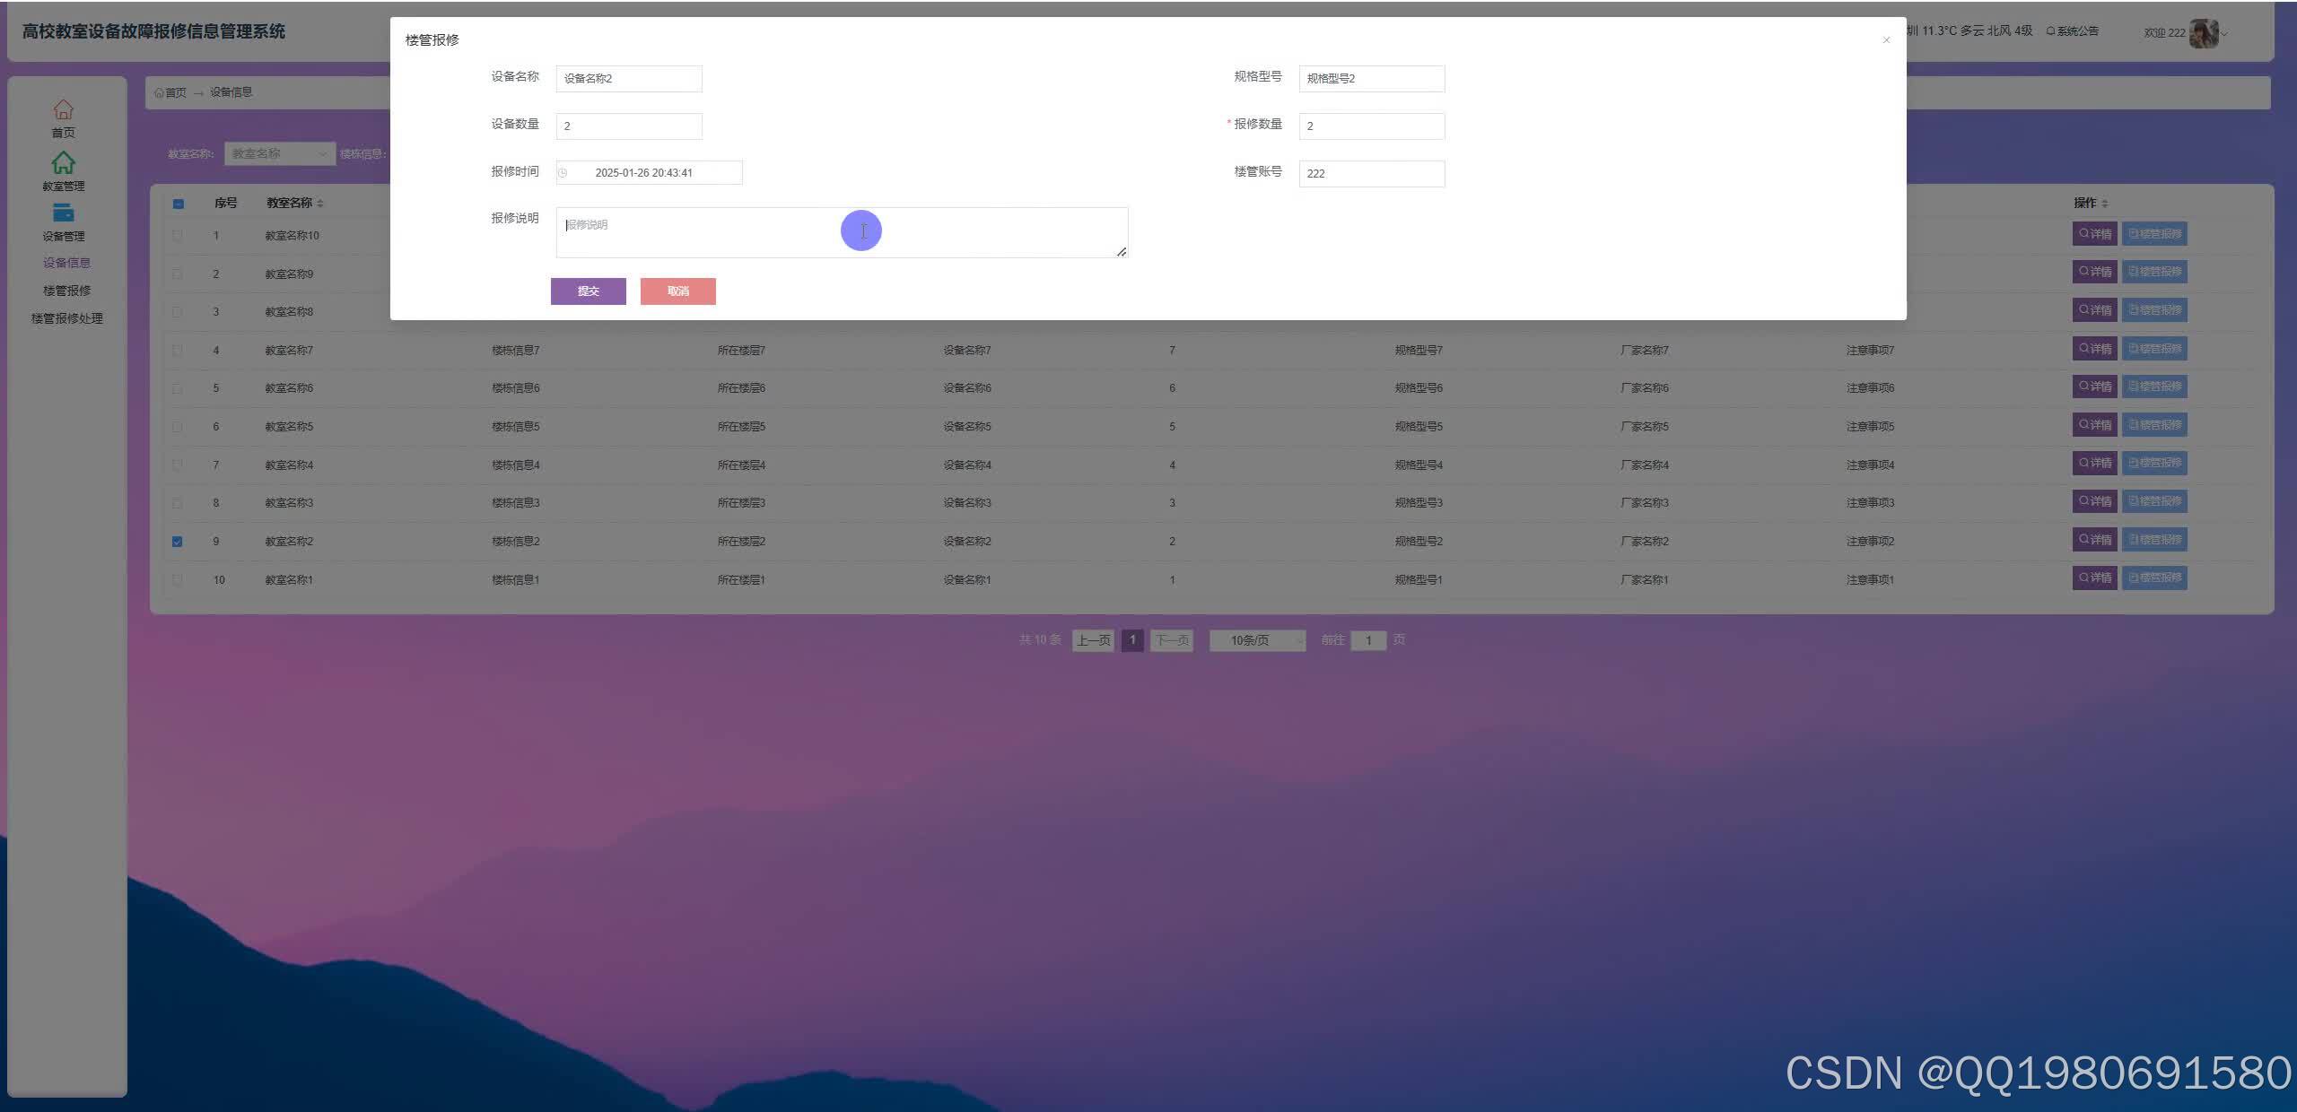Click into the 报修说明 text area
Viewport: 2297px width, 1112px height.
(x=718, y=233)
